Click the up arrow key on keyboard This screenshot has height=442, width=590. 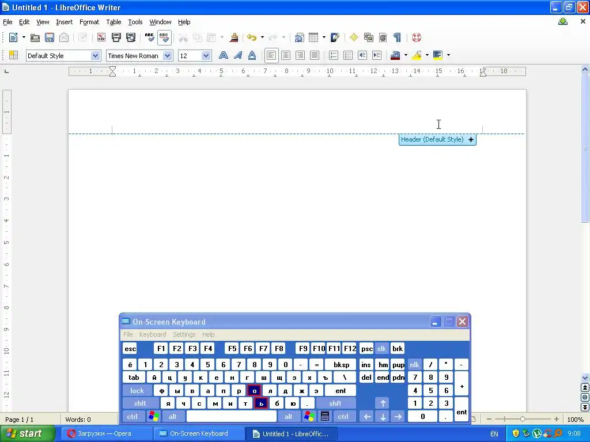pos(383,403)
